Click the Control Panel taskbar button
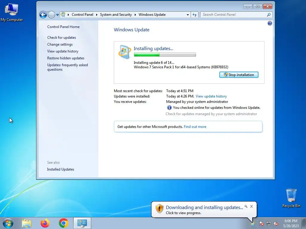The image size is (306, 229). pos(82,223)
